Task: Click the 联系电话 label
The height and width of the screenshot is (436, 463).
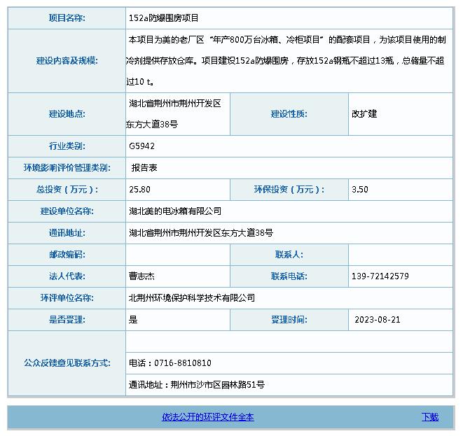Action: pyautogui.click(x=289, y=276)
